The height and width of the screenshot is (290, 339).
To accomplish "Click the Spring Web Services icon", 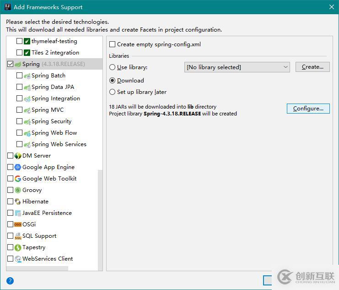I will tap(27, 145).
